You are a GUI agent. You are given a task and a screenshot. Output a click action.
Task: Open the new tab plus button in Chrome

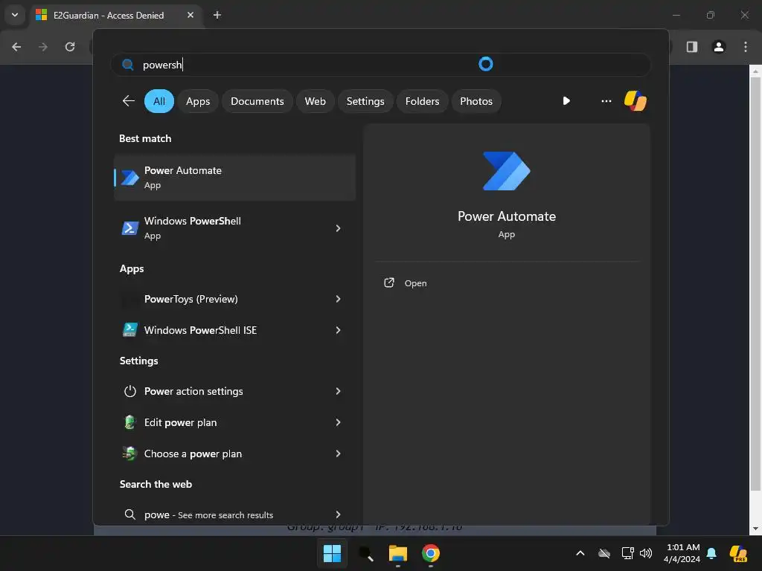(217, 15)
